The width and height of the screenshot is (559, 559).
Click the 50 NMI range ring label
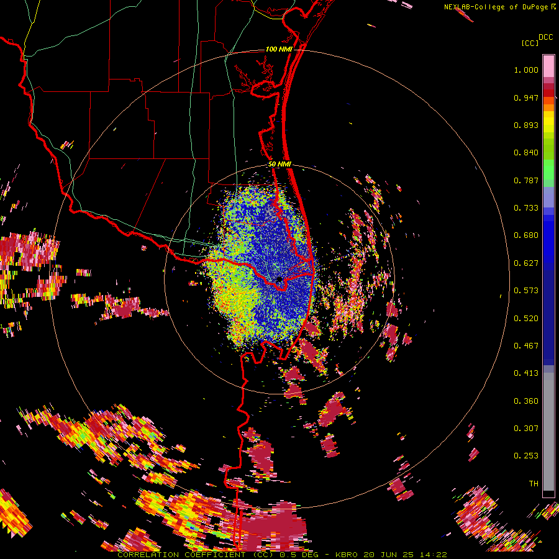pyautogui.click(x=280, y=165)
